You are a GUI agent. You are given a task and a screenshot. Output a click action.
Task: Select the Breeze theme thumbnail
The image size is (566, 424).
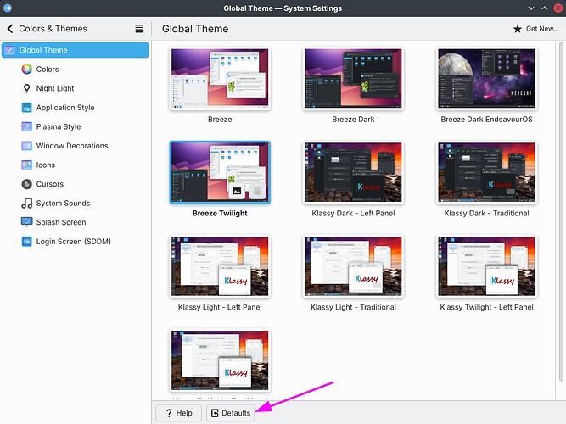[x=220, y=78]
